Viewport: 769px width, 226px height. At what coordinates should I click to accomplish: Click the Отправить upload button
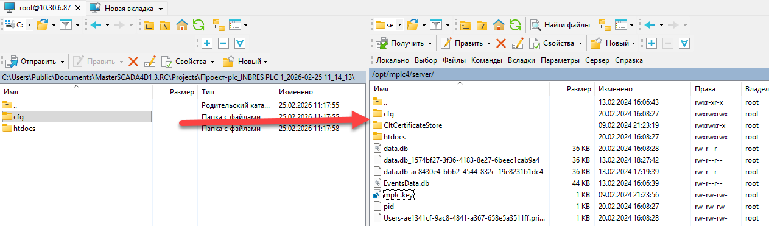31,62
